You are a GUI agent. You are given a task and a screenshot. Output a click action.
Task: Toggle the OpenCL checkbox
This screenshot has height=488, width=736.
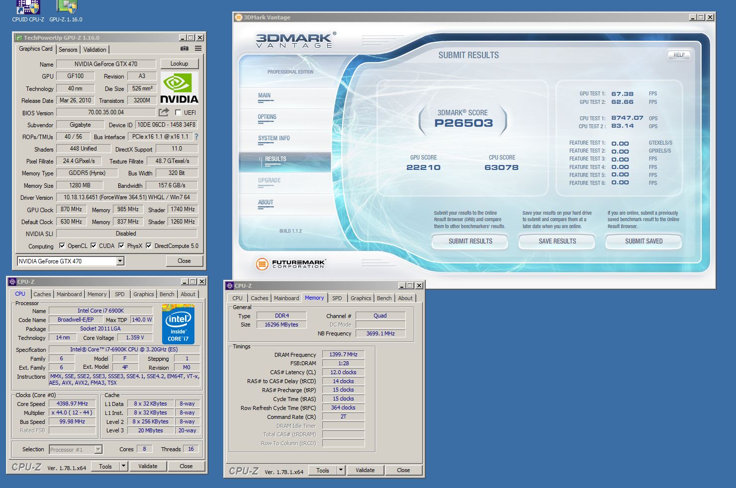(62, 245)
